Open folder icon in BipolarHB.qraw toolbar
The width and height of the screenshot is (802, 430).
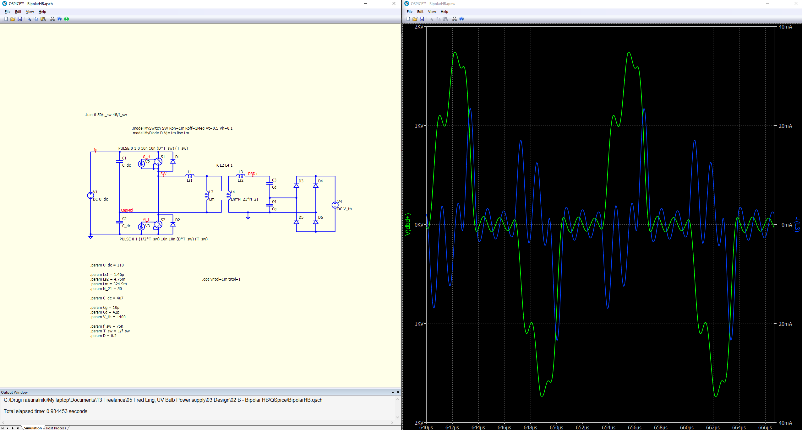(x=415, y=19)
